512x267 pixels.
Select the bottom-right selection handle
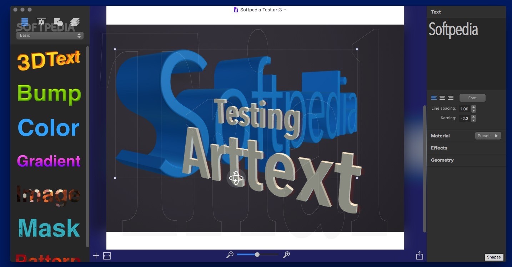click(357, 178)
